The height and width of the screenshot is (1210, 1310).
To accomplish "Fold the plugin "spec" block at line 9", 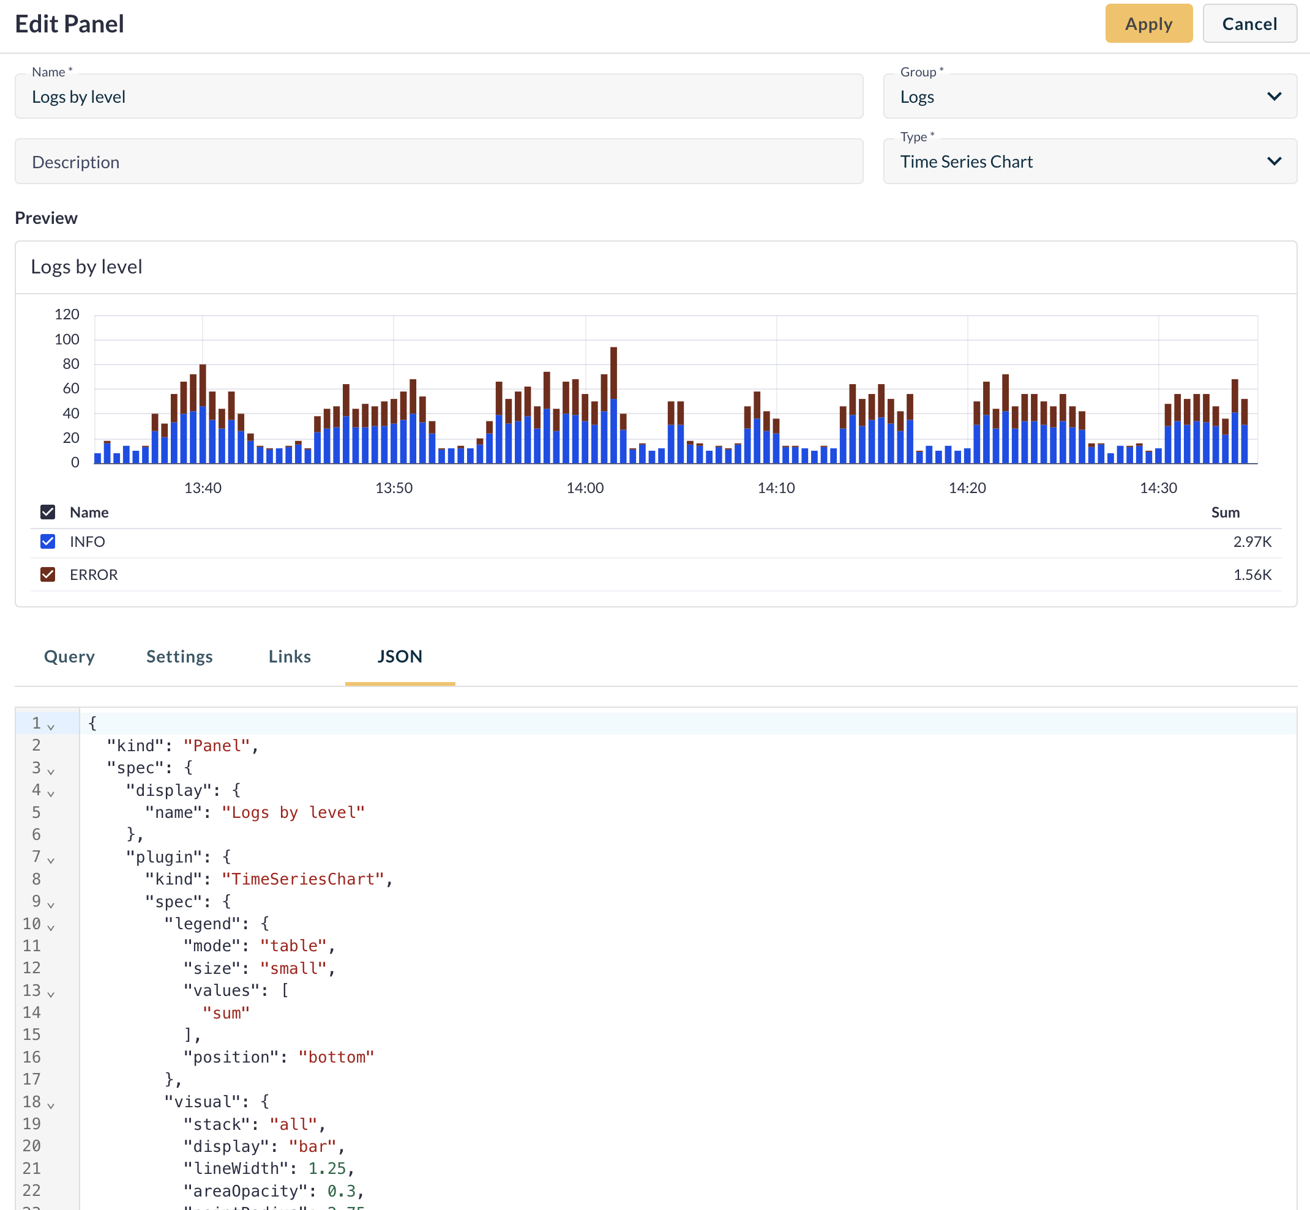I will click(x=51, y=904).
